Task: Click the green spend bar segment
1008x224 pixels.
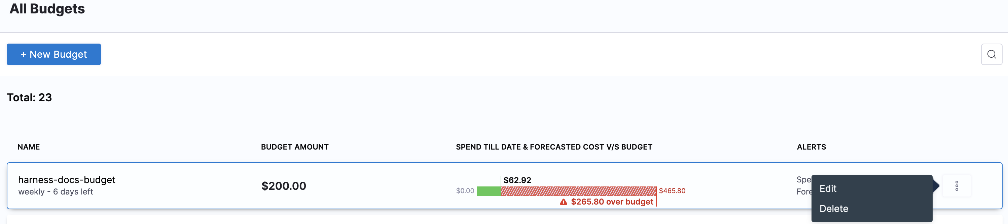Action: (x=489, y=191)
